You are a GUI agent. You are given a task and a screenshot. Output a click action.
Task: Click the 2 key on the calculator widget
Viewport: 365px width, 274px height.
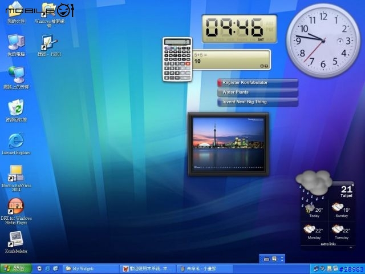(172, 73)
